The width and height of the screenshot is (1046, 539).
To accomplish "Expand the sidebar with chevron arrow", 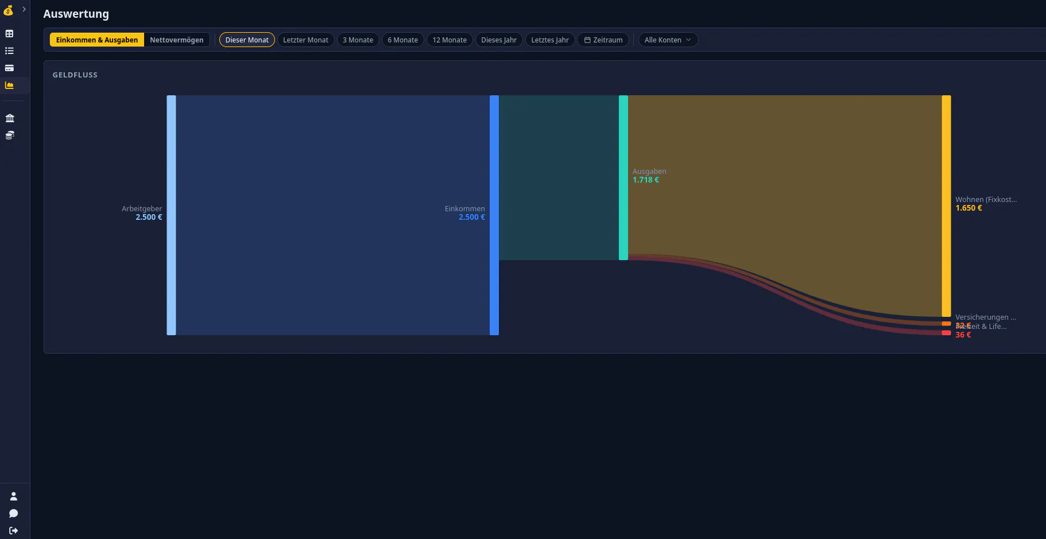I will [24, 9].
